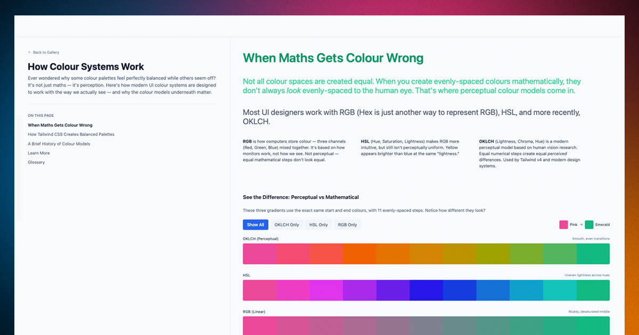Select the deep blue step in HSL gradient
Image resolution: width=639 pixels, height=335 pixels.
click(x=426, y=290)
